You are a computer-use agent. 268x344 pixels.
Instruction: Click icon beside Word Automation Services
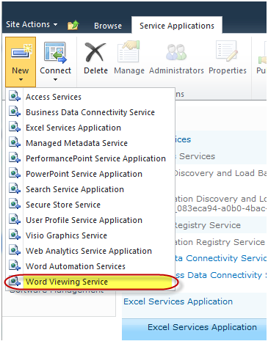[x=15, y=266]
